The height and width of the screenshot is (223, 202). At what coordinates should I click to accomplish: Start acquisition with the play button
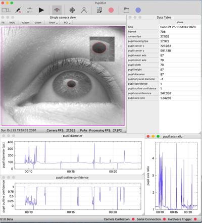point(41,10)
